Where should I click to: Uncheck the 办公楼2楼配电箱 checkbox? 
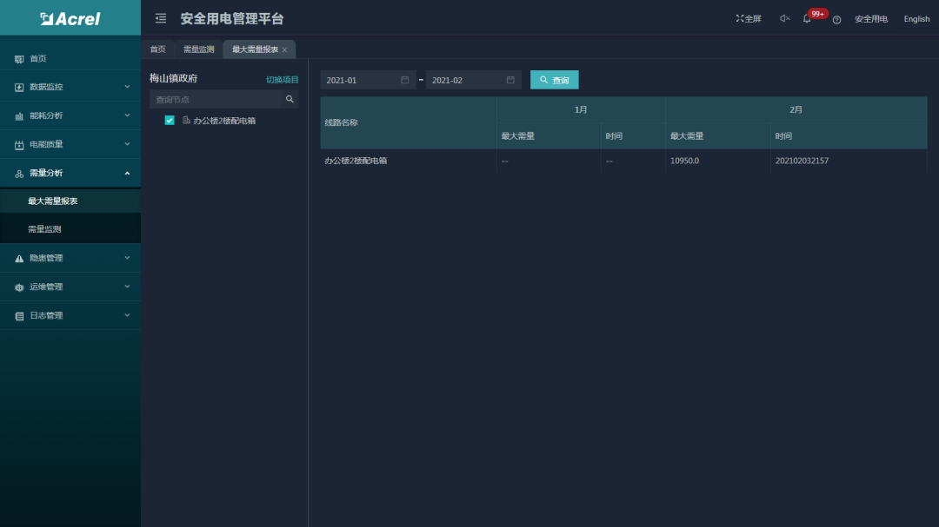coord(170,121)
